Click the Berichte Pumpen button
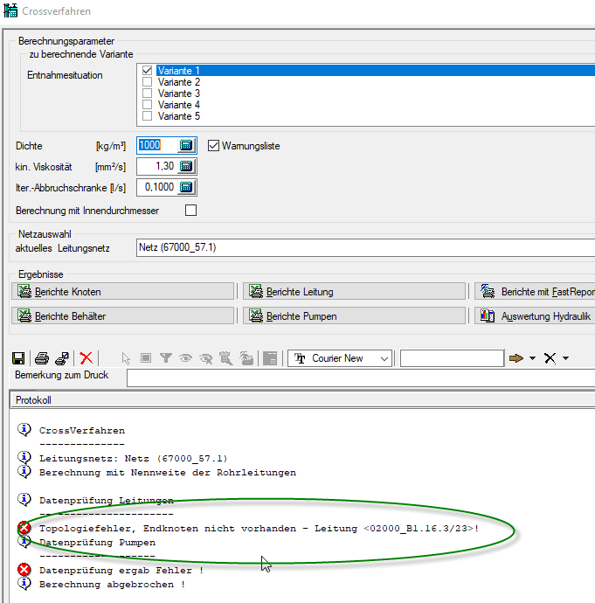The image size is (595, 603). point(354,316)
